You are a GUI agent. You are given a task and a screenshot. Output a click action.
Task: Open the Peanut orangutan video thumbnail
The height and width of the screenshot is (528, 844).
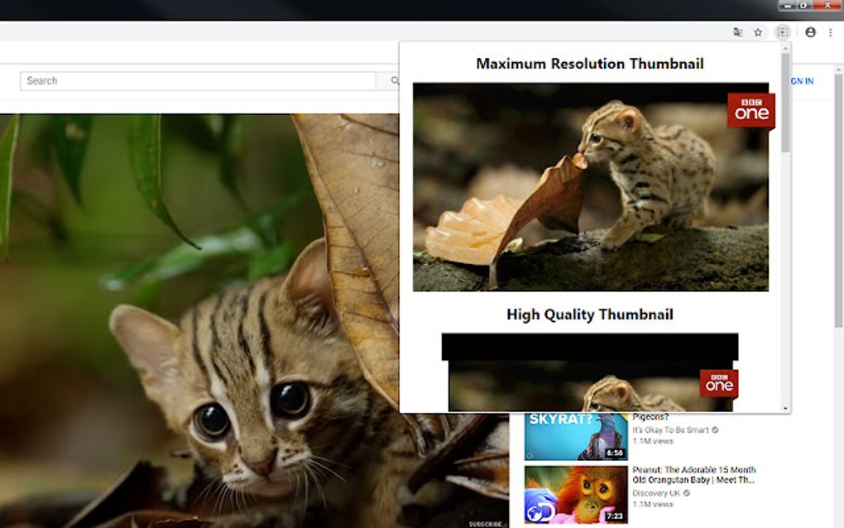(x=576, y=493)
